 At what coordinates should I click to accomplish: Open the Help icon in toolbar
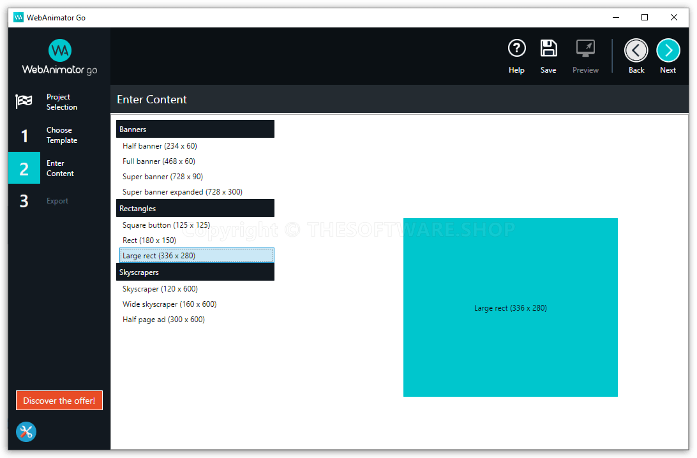point(516,49)
